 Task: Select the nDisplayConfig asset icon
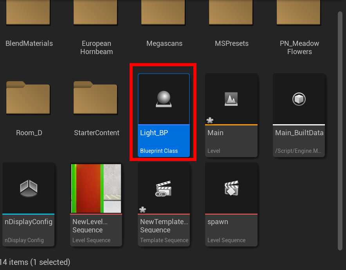pos(29,188)
